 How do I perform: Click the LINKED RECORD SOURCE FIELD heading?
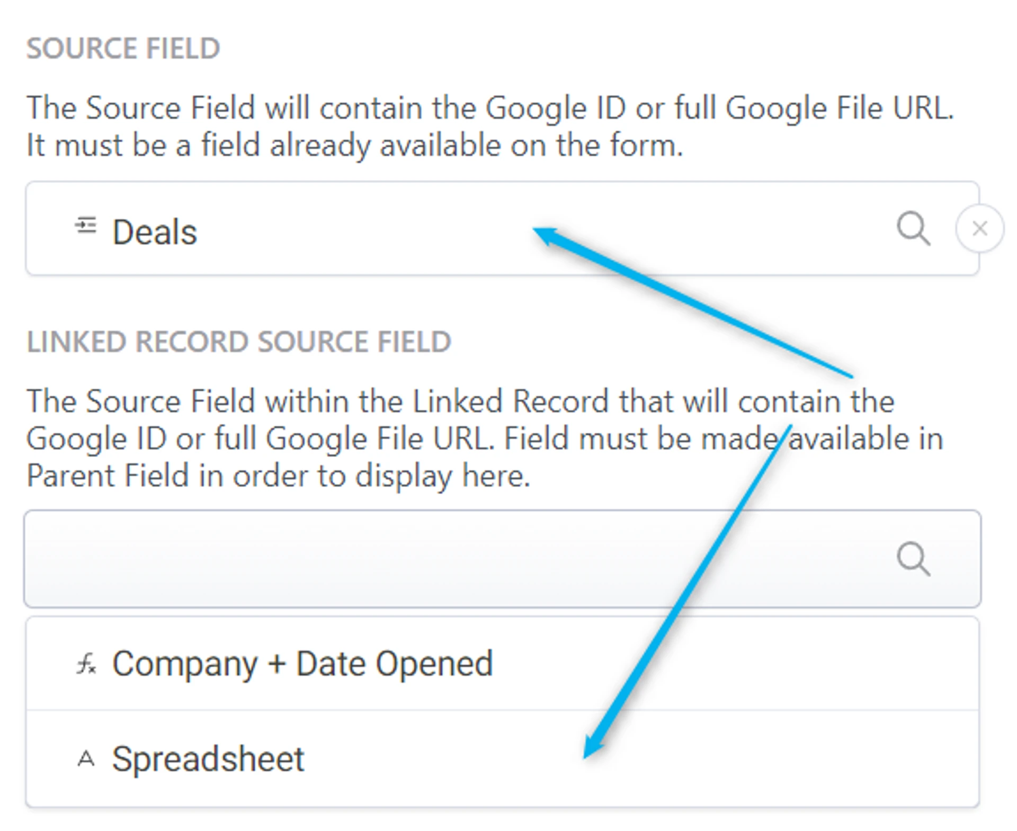(239, 341)
